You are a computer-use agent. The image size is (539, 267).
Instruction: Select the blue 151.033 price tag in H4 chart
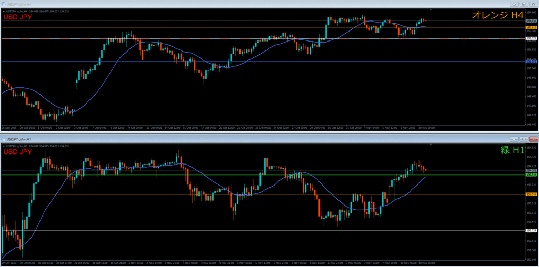click(x=531, y=62)
